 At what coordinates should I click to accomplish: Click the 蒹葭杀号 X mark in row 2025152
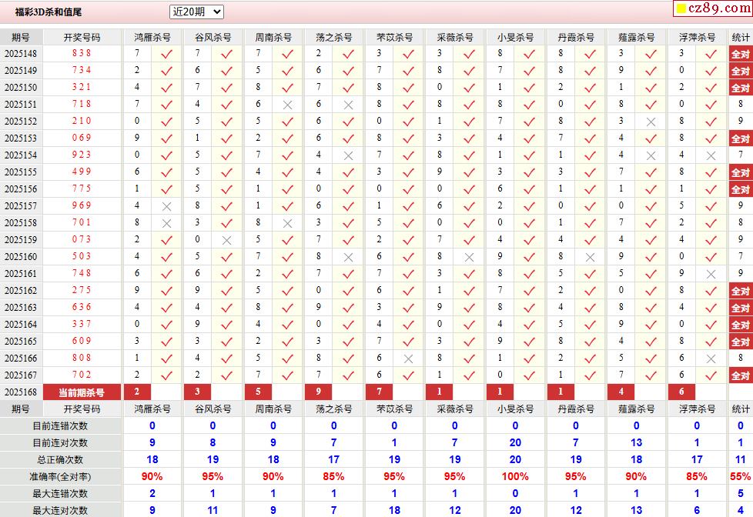(651, 122)
